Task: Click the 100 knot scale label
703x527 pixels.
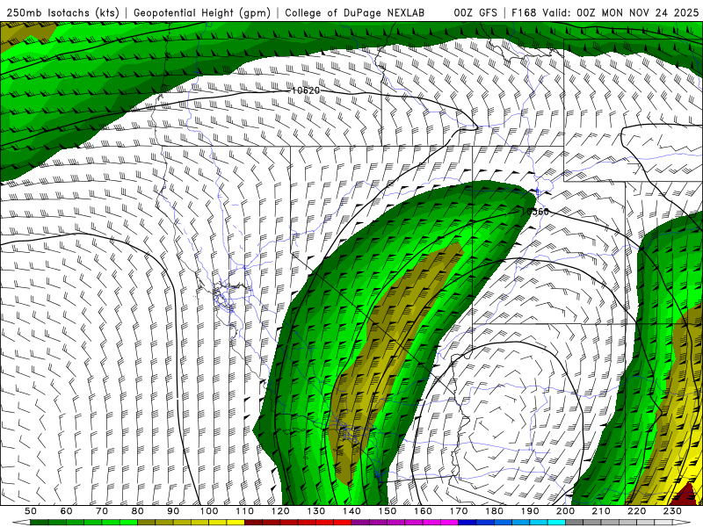Action: (x=209, y=511)
